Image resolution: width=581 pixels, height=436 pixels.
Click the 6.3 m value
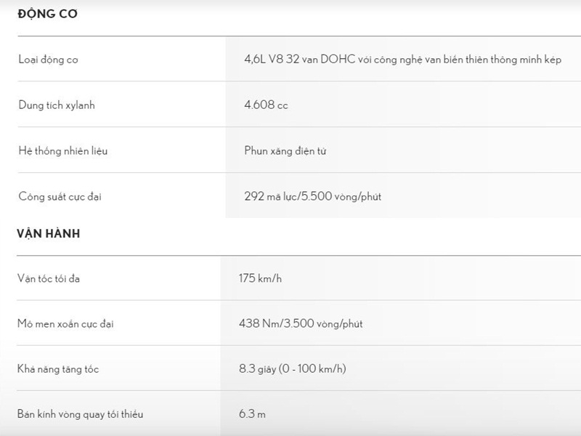click(252, 413)
